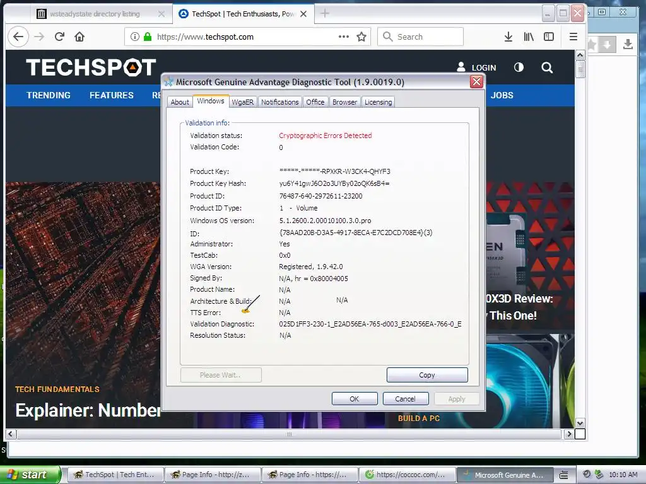The width and height of the screenshot is (646, 484).
Task: Open page actions three-dot menu
Action: click(x=344, y=37)
